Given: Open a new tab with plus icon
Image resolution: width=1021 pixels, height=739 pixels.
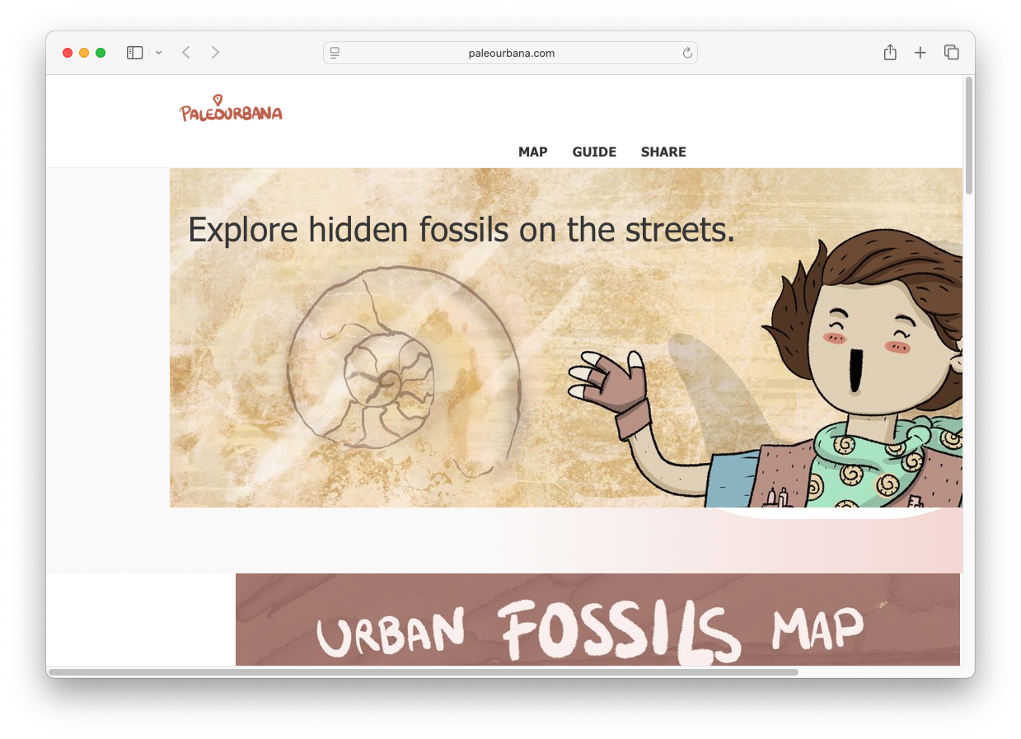Looking at the screenshot, I should click(920, 53).
